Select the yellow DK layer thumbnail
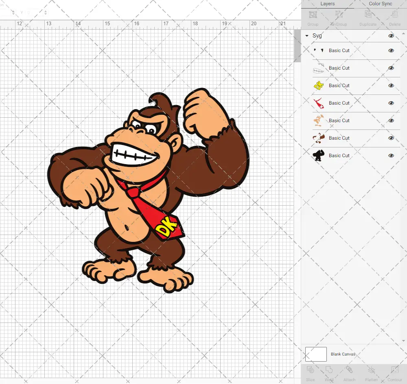 coord(319,86)
